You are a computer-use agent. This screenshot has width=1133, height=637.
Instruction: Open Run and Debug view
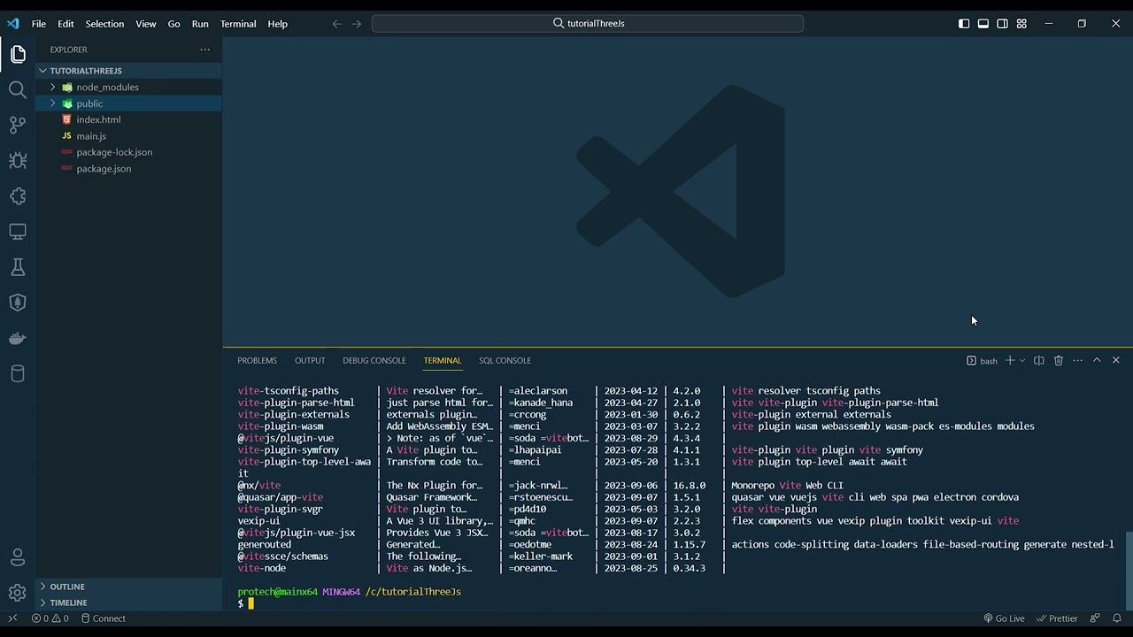(18, 160)
